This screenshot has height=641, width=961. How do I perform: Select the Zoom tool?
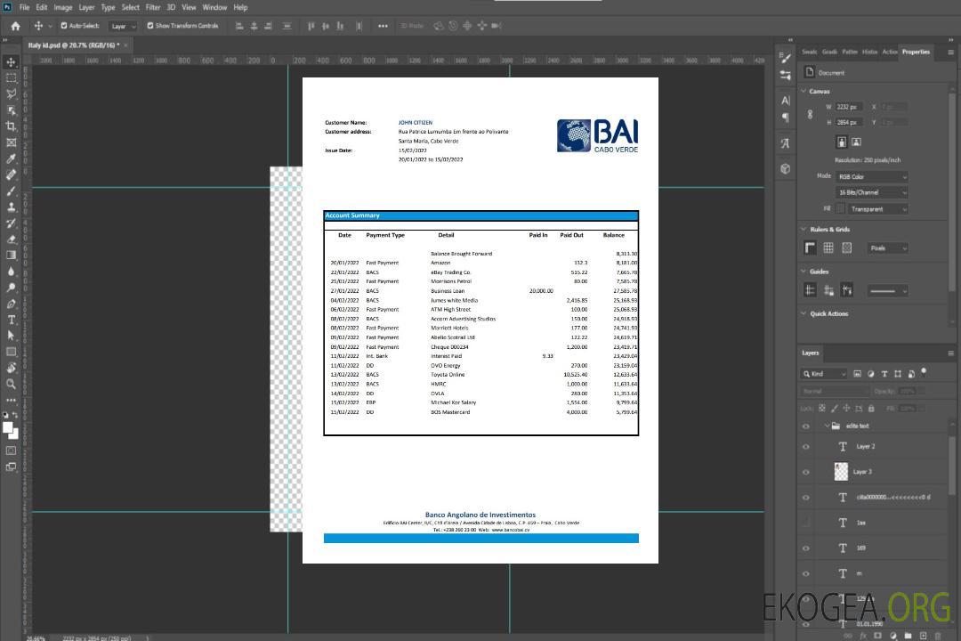(x=12, y=384)
